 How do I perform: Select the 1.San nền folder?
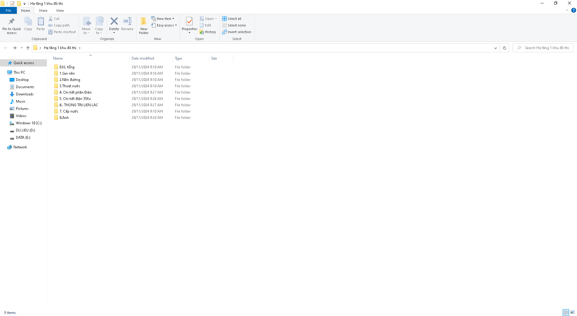67,73
